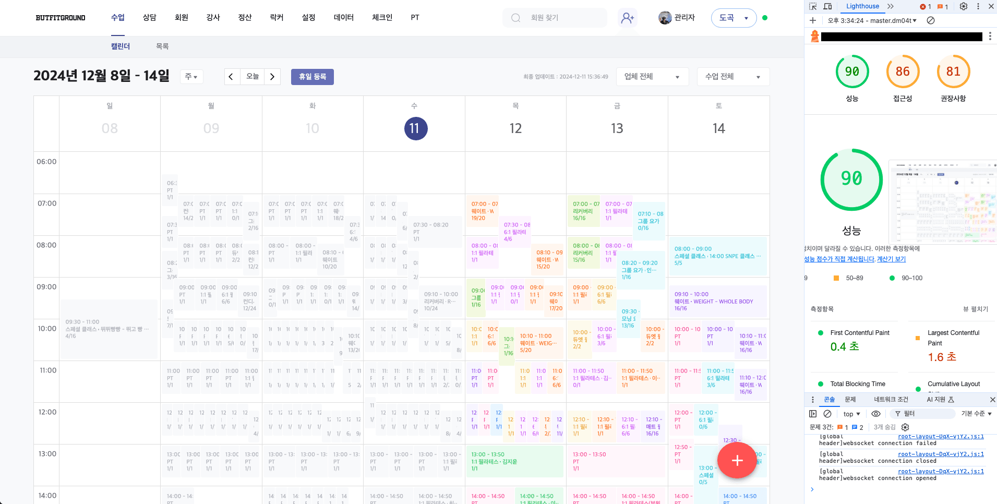Open DevTools settings gear icon

[964, 6]
